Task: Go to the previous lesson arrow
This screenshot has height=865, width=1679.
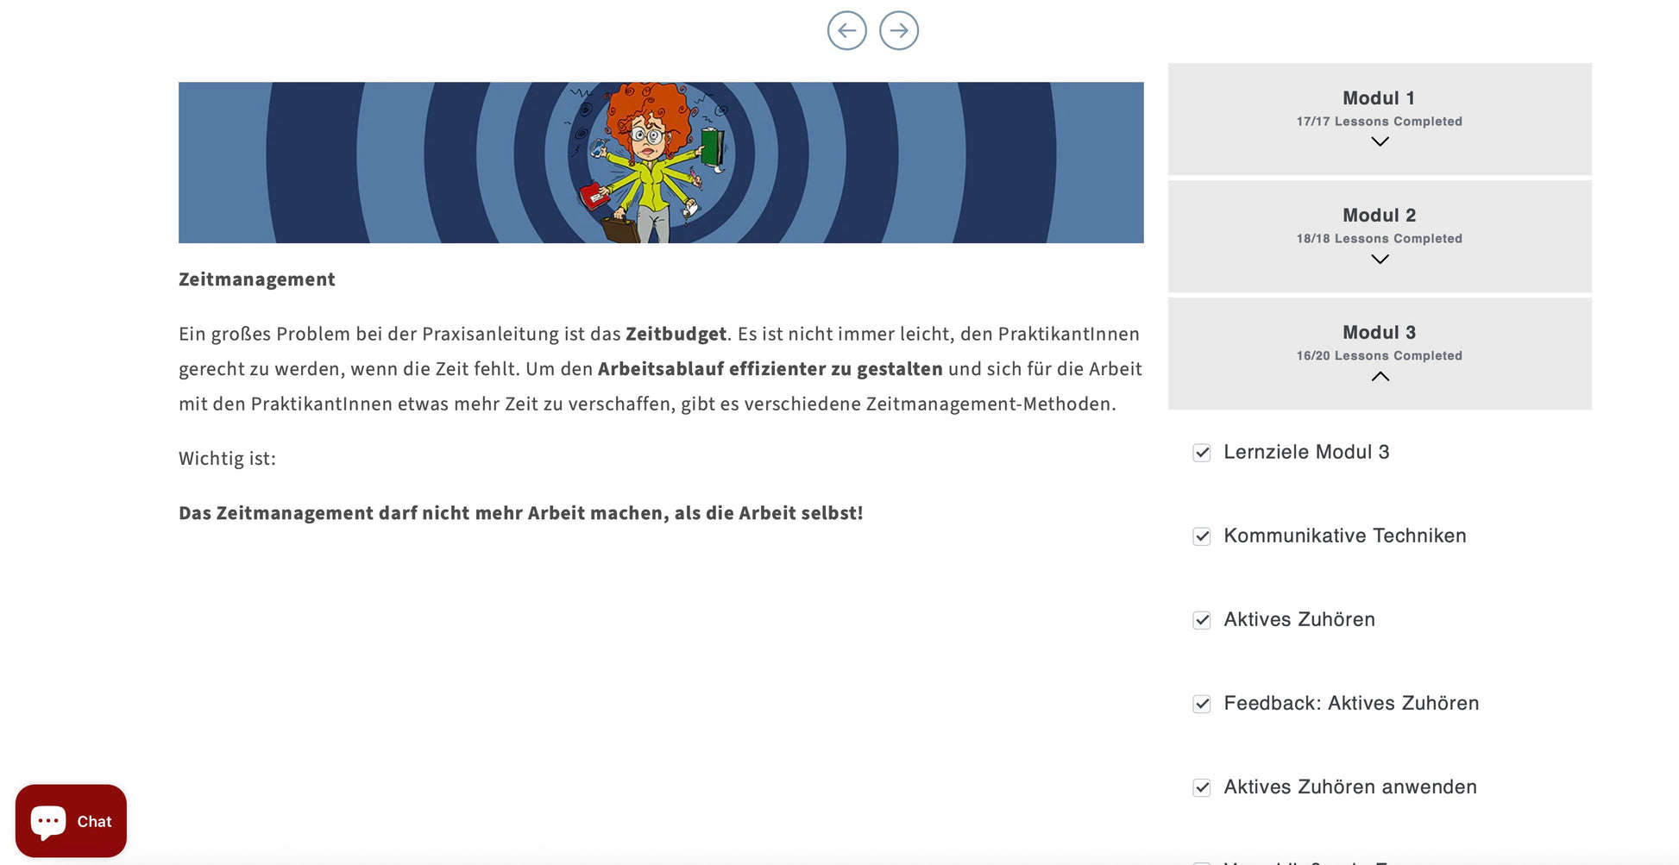Action: [846, 31]
